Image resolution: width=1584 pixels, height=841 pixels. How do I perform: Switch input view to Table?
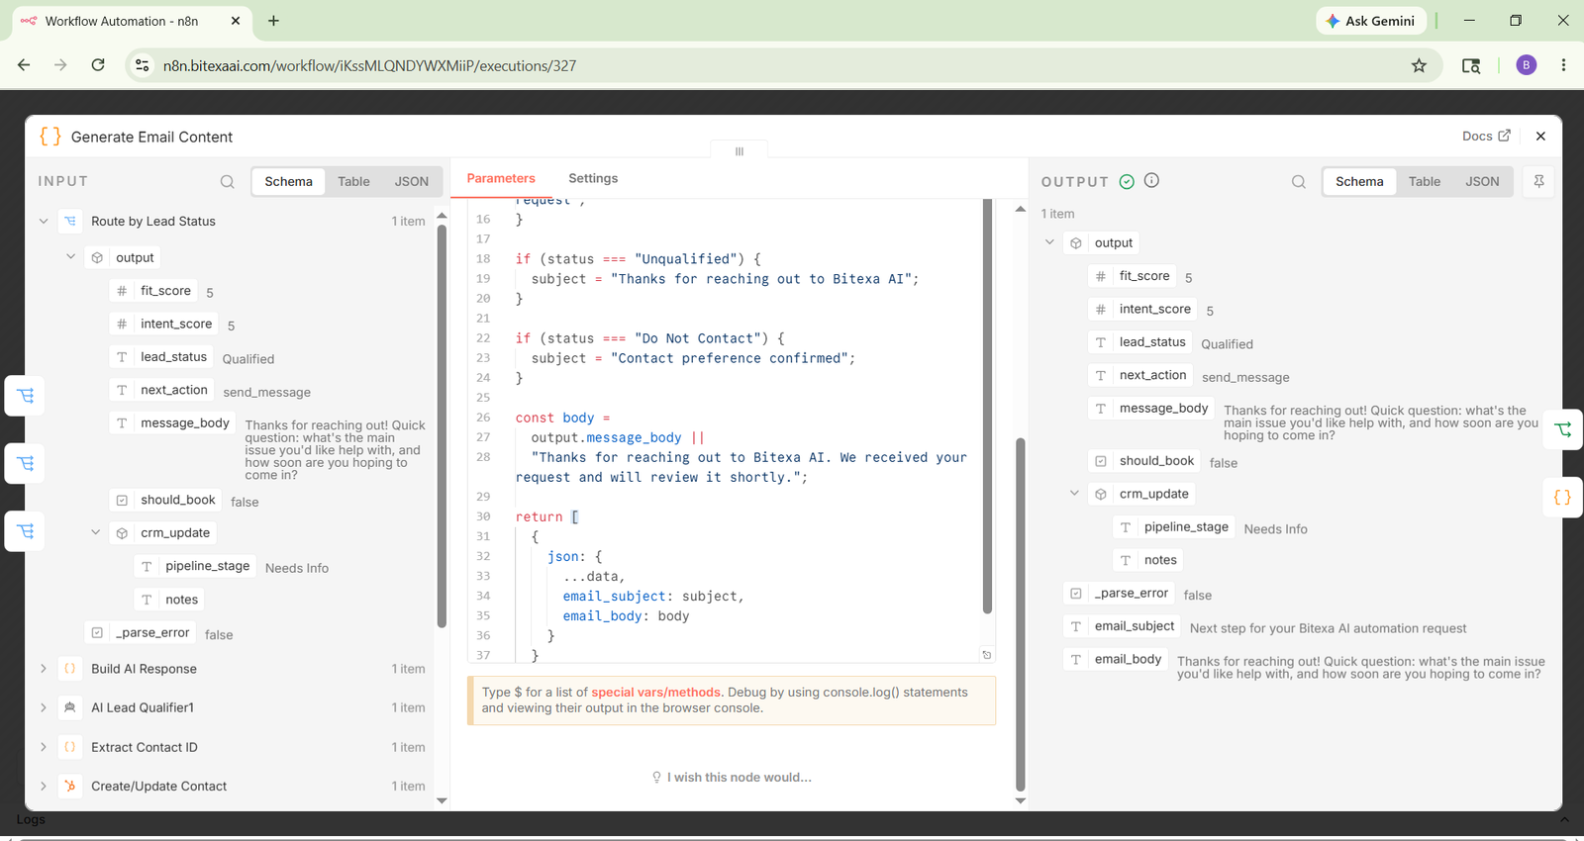pos(353,182)
